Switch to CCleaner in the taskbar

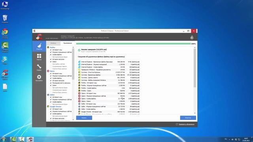(30, 139)
